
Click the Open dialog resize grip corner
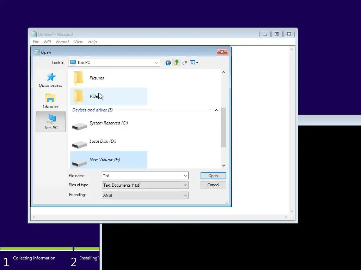[x=226, y=202]
